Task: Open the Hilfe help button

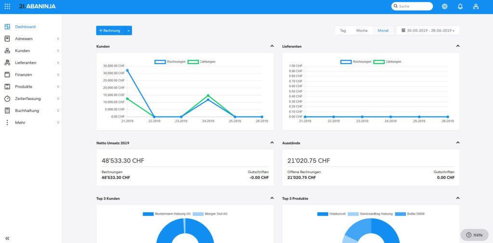Action: 474,235
